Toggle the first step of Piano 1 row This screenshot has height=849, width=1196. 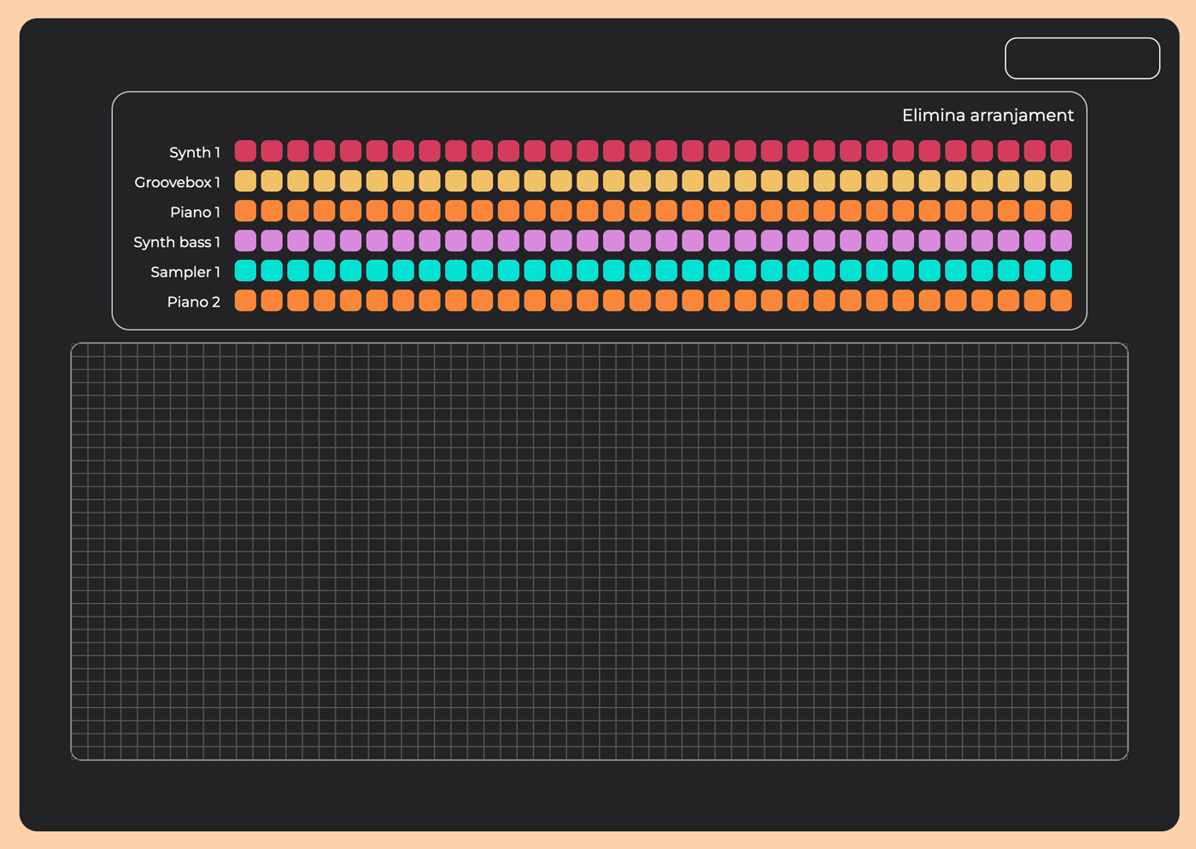(245, 211)
